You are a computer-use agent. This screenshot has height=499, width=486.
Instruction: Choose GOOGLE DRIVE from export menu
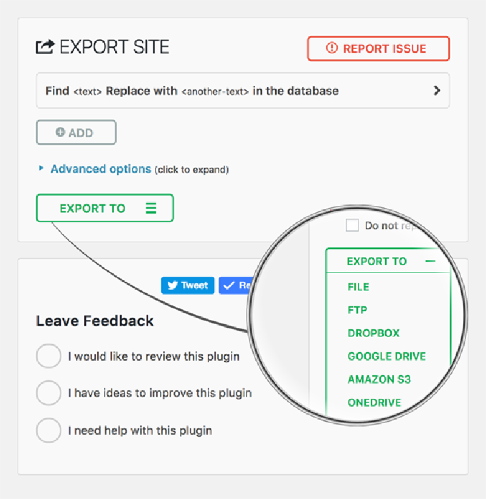click(386, 356)
